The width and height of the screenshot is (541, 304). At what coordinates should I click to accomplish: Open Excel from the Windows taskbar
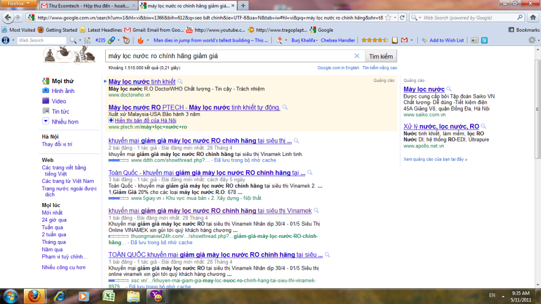click(x=109, y=297)
